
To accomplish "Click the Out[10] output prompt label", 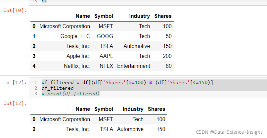I will [15, 10].
